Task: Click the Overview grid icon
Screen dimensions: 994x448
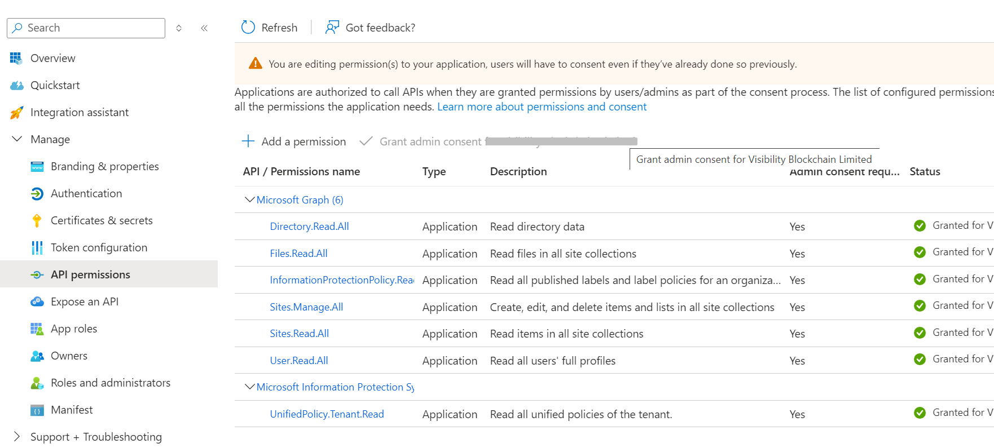Action: [16, 58]
